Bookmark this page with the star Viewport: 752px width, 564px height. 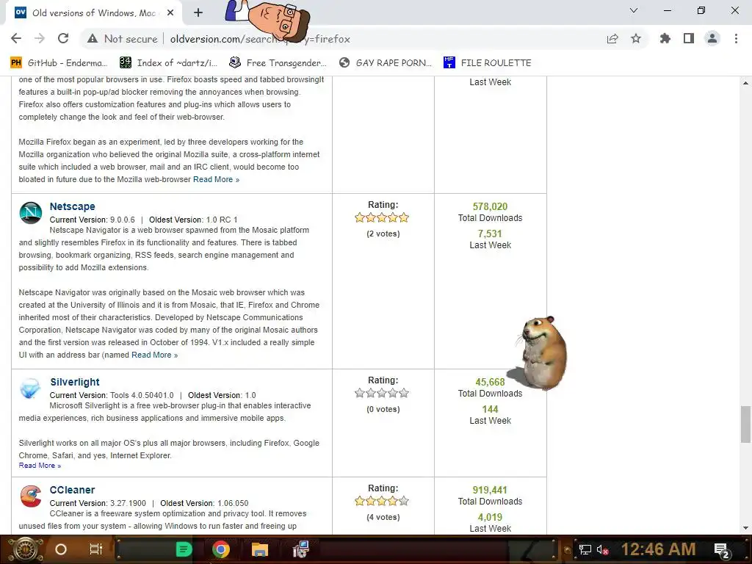[636, 39]
